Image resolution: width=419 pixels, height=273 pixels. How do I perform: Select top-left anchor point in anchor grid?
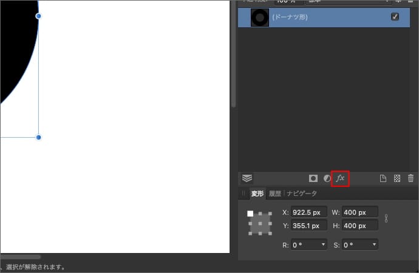click(250, 214)
